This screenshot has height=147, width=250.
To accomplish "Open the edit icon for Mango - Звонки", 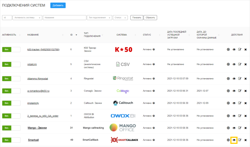I will coord(240,128).
